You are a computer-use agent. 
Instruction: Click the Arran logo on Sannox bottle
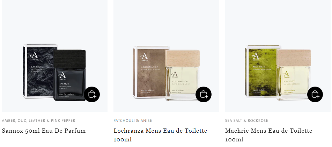[x=62, y=76]
